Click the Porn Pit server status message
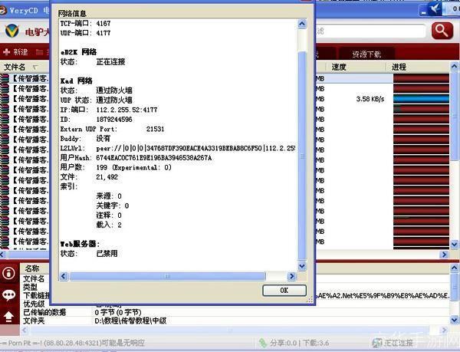 click(x=73, y=343)
